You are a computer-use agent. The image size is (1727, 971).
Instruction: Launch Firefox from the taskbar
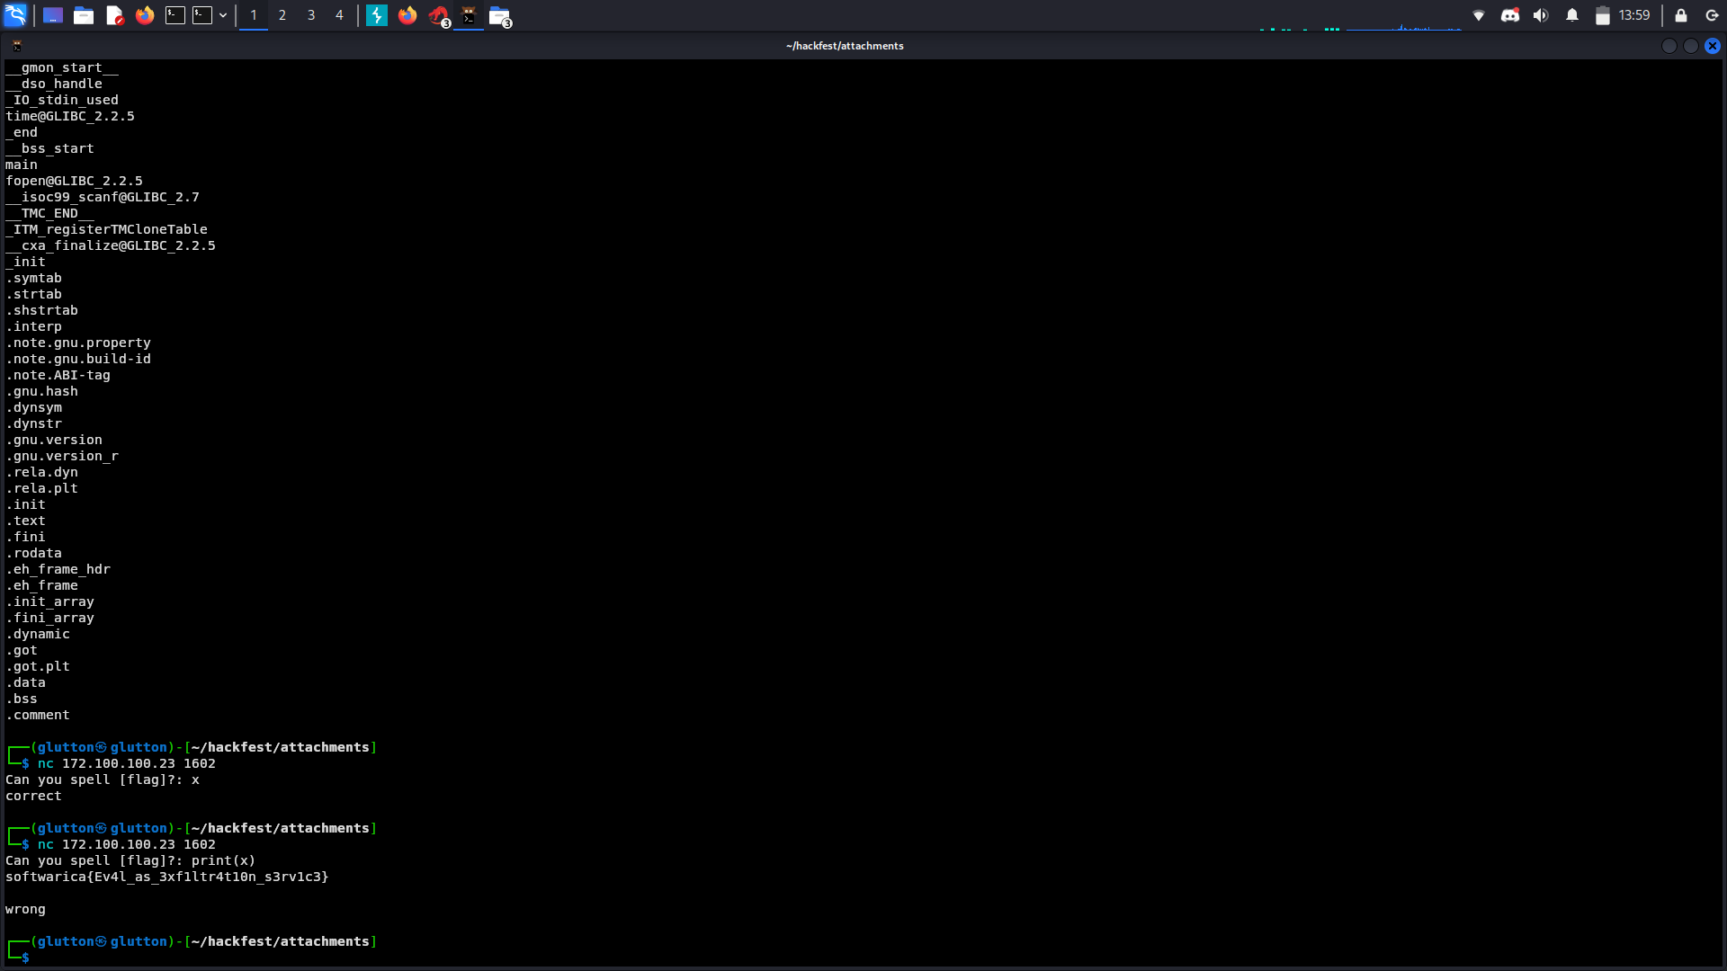[x=145, y=15]
